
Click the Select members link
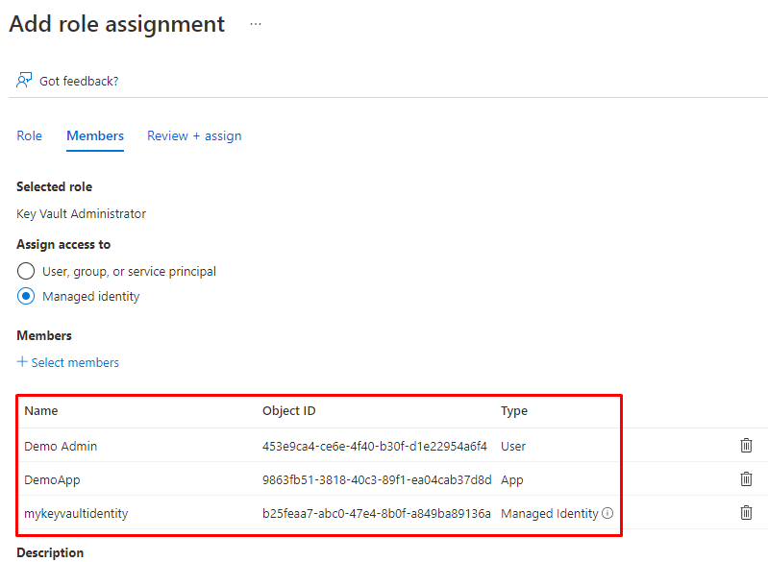(75, 362)
